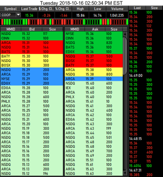Click the $ Chg. Cl. column header

click(x=46, y=9)
